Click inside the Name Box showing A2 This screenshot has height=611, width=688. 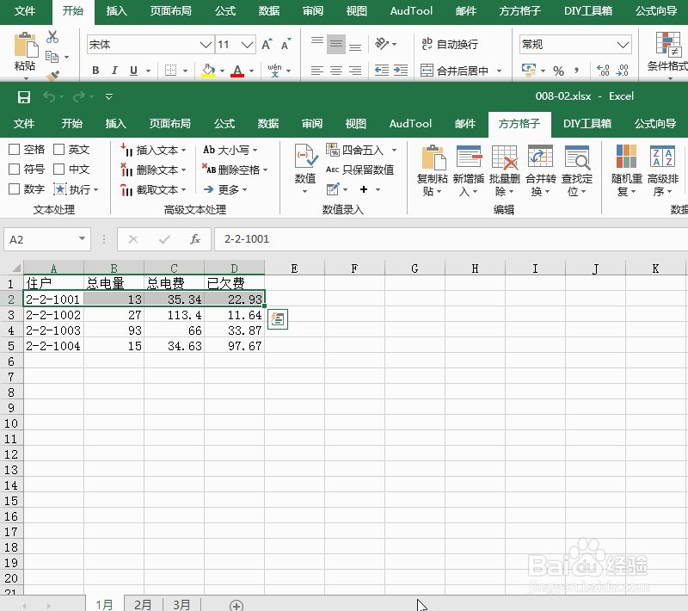[x=39, y=239]
